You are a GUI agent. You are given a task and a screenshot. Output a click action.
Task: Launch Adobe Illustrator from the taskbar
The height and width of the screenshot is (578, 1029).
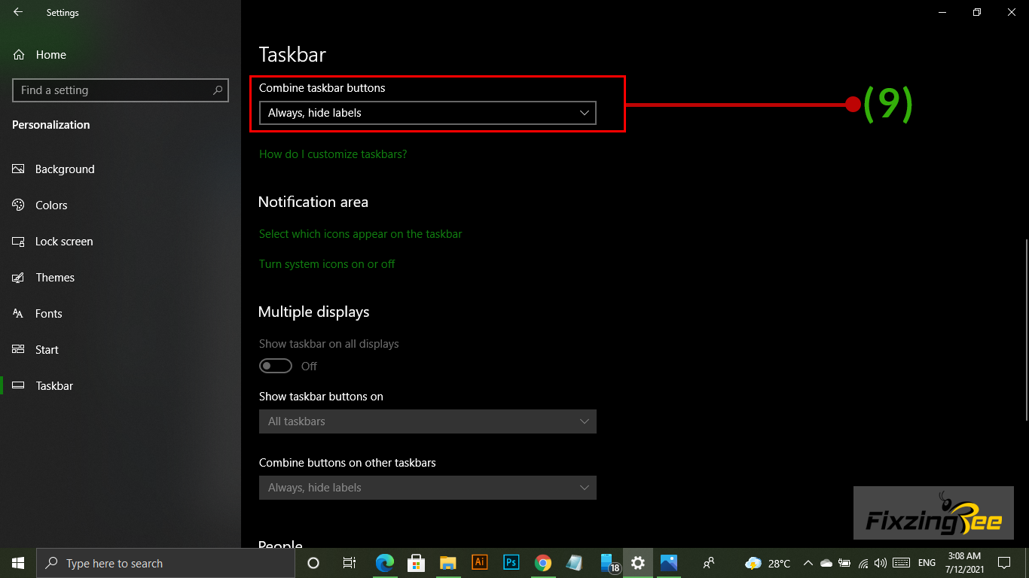479,562
